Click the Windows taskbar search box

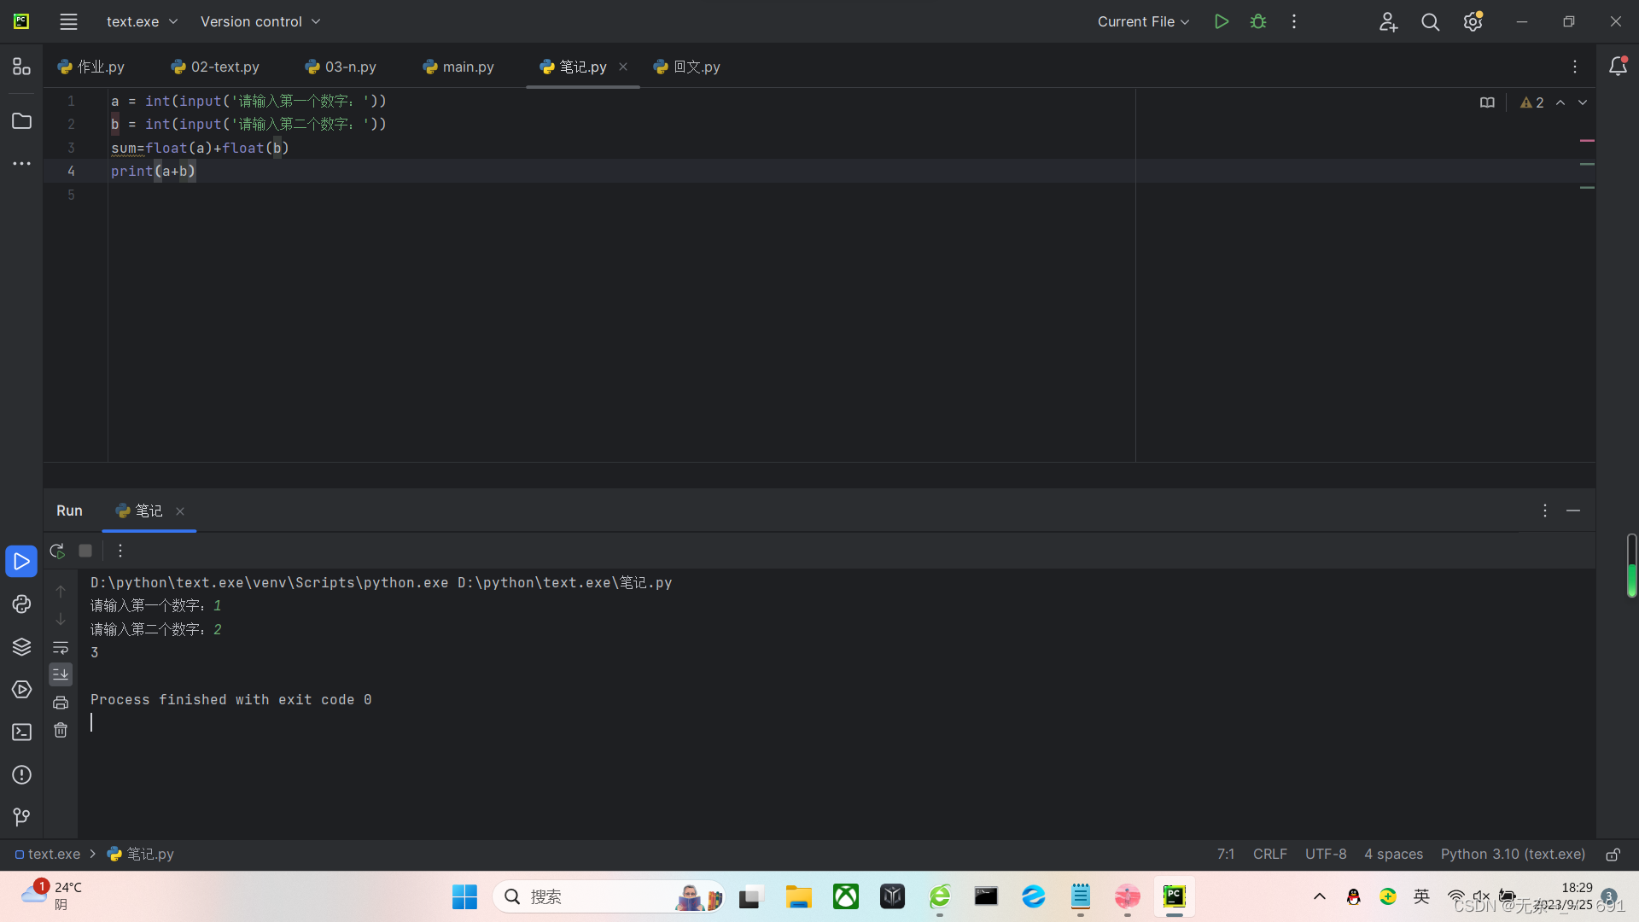click(x=598, y=896)
